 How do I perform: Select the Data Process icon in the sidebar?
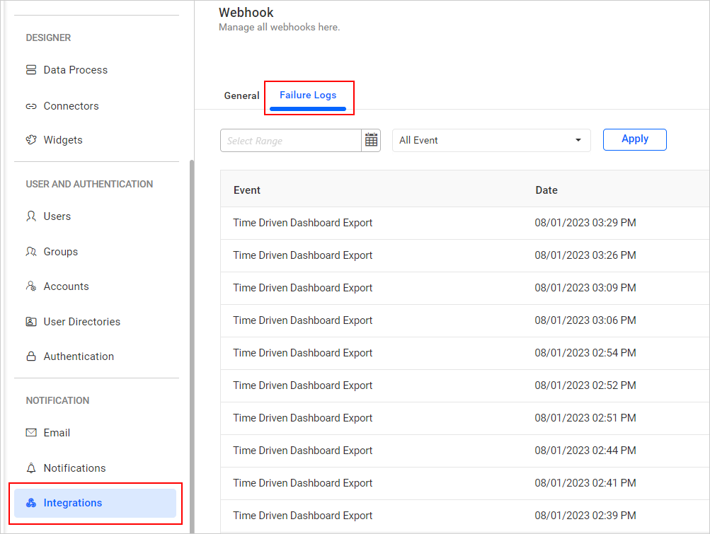pyautogui.click(x=30, y=69)
